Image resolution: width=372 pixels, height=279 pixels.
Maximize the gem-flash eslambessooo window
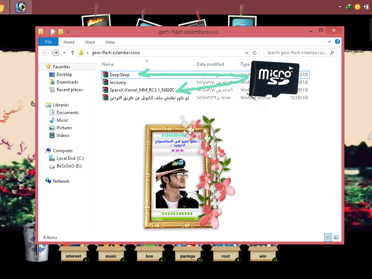[x=321, y=31]
